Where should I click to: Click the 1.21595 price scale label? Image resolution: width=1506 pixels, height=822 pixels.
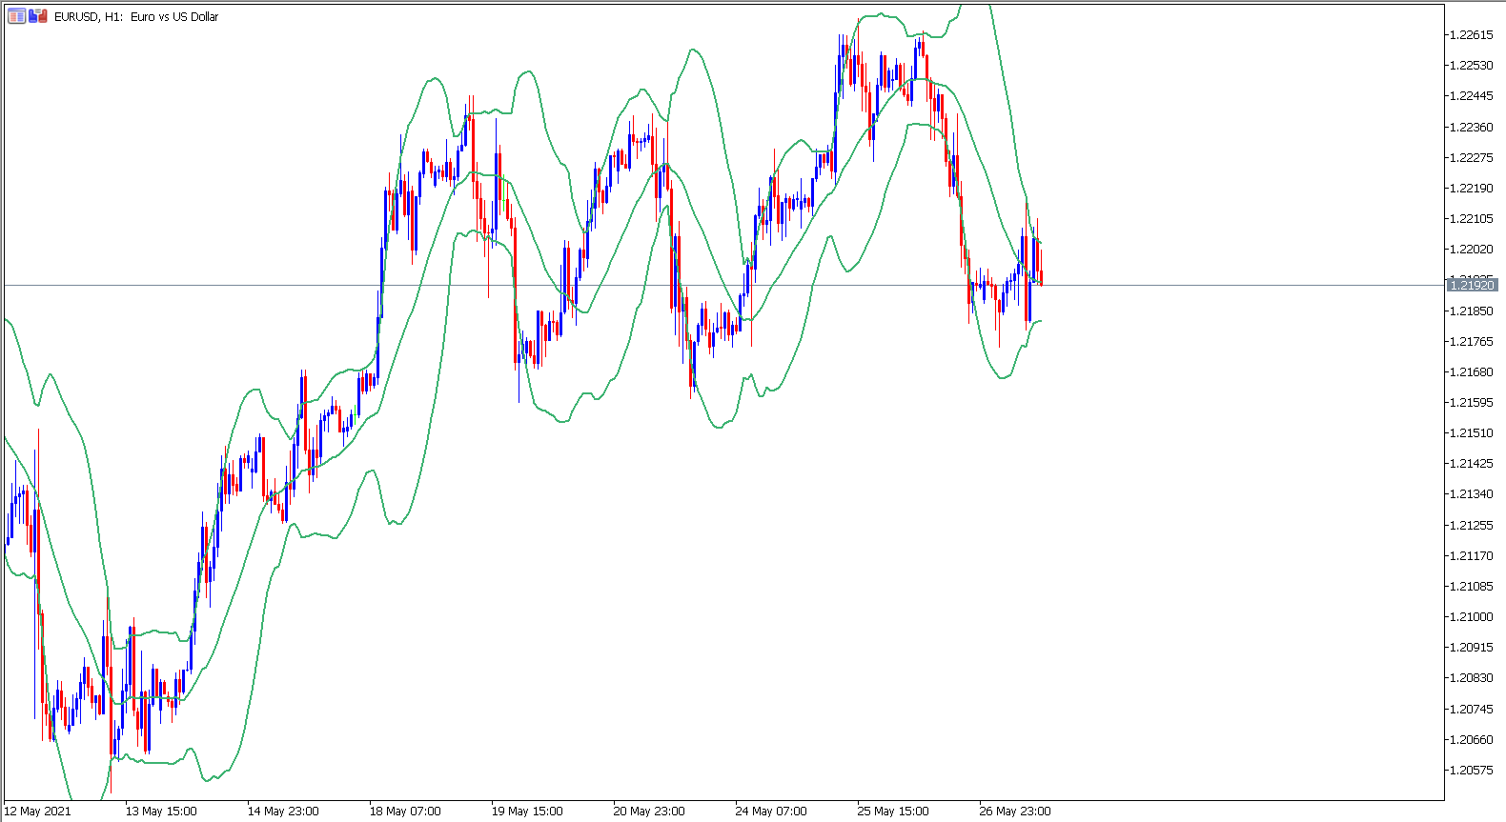coord(1471,402)
